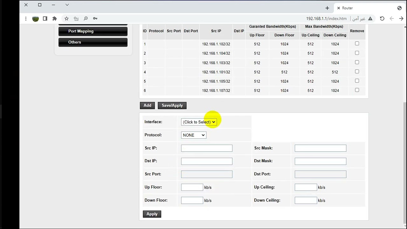The image size is (407, 229).
Task: Click the page vertical scrollbar
Action: [404, 162]
